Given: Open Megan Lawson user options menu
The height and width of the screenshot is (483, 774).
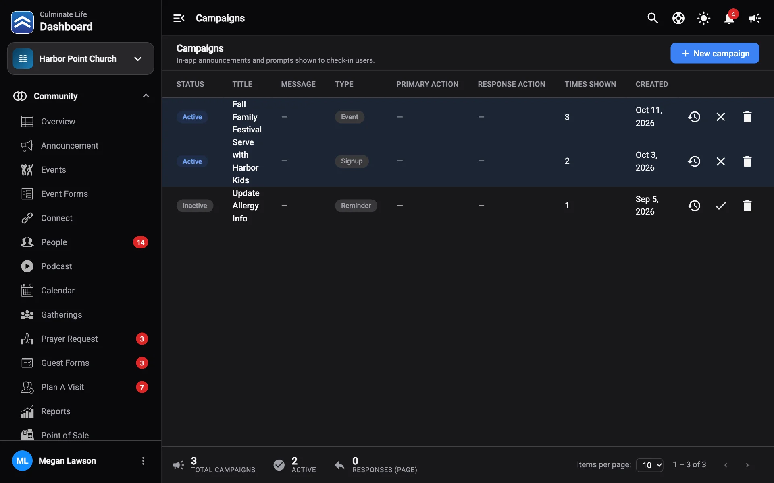Looking at the screenshot, I should [143, 461].
